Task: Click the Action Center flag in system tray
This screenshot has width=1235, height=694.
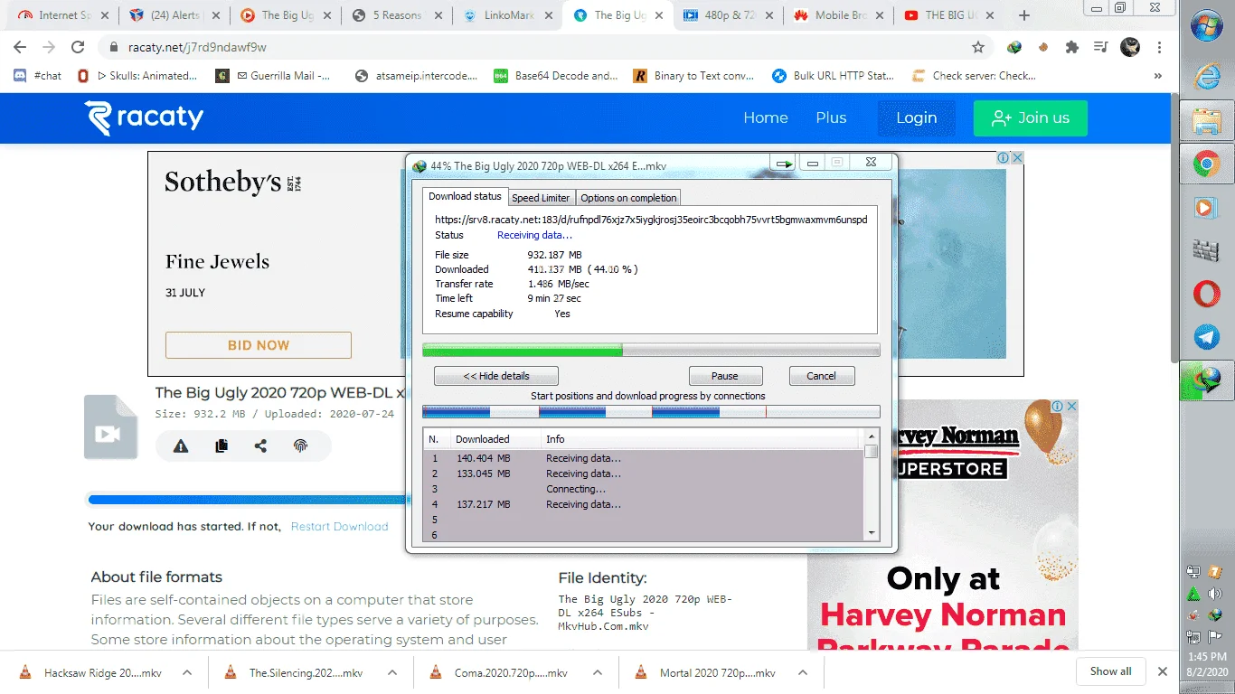Action: (x=1215, y=636)
